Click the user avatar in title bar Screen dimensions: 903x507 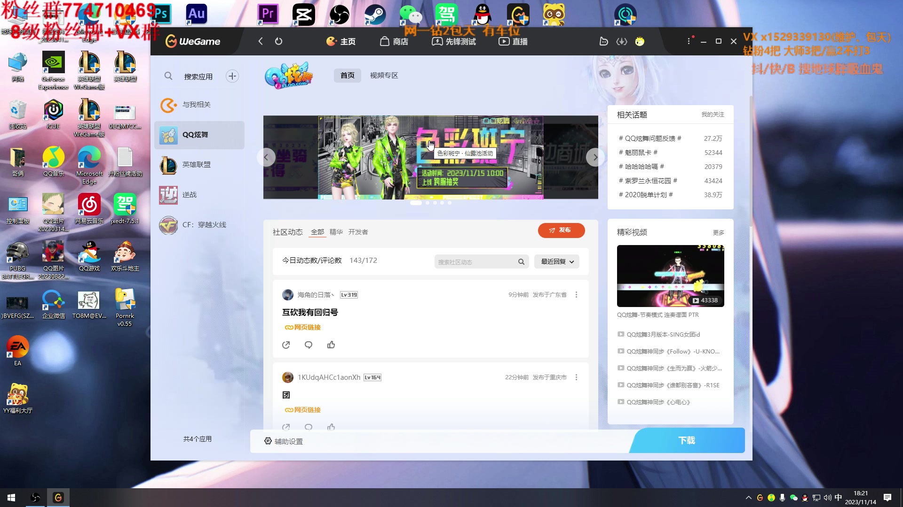tap(640, 41)
